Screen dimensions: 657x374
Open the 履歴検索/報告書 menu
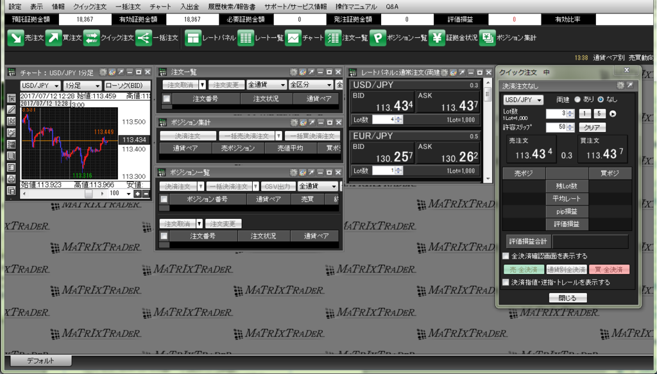pyautogui.click(x=232, y=6)
